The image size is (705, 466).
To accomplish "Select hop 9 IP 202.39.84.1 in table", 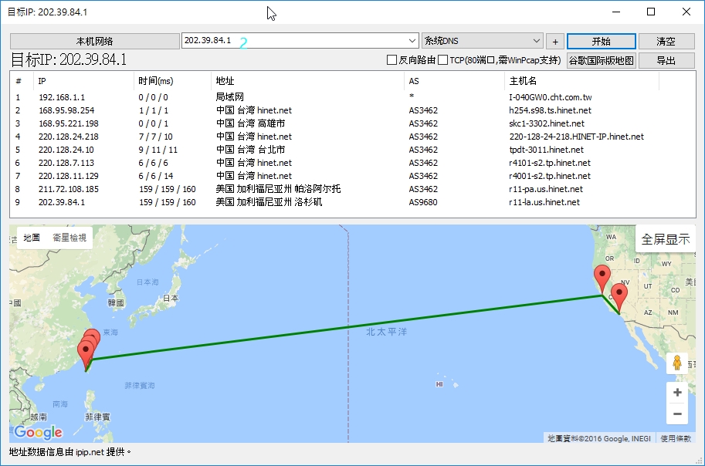I will (62, 202).
